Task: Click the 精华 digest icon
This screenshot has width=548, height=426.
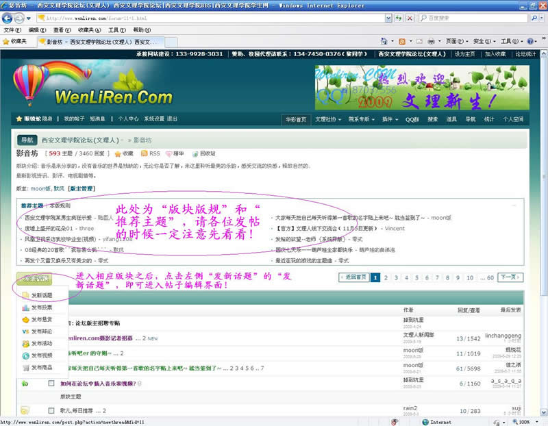Action: point(169,154)
